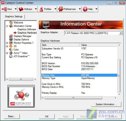
Task: Click the Preferences gear icon
Action: (61, 9)
